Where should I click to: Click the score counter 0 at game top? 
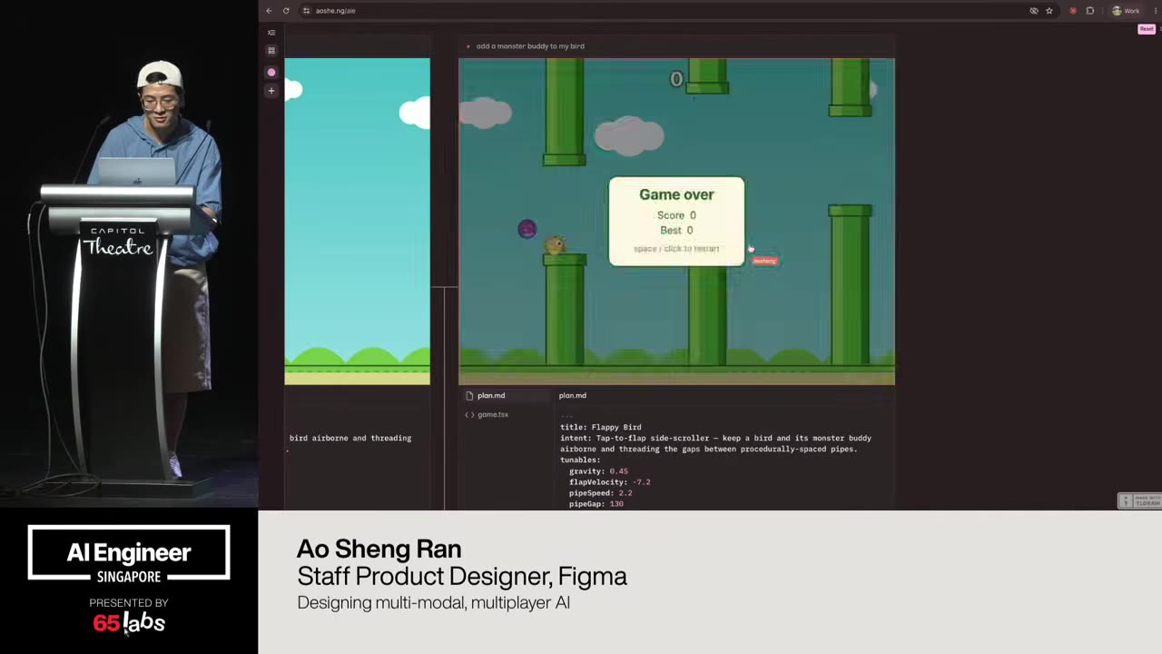(x=676, y=80)
